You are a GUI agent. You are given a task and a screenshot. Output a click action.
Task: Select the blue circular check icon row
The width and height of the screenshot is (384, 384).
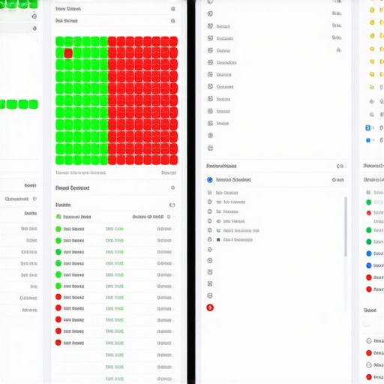[x=275, y=180]
